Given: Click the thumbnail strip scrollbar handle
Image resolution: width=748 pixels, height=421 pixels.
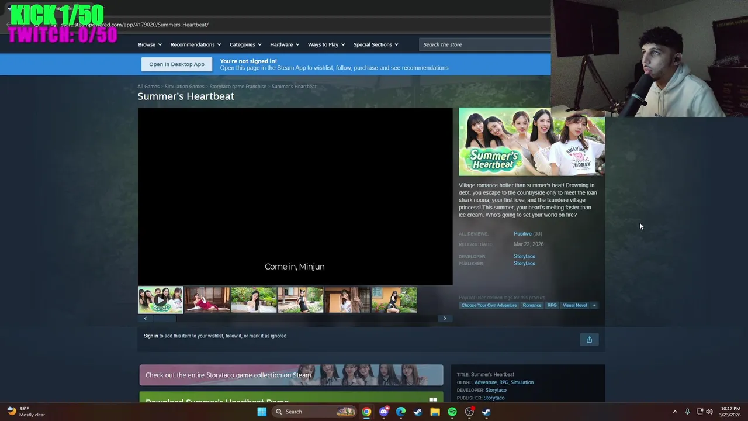Looking at the screenshot, I should click(x=164, y=319).
